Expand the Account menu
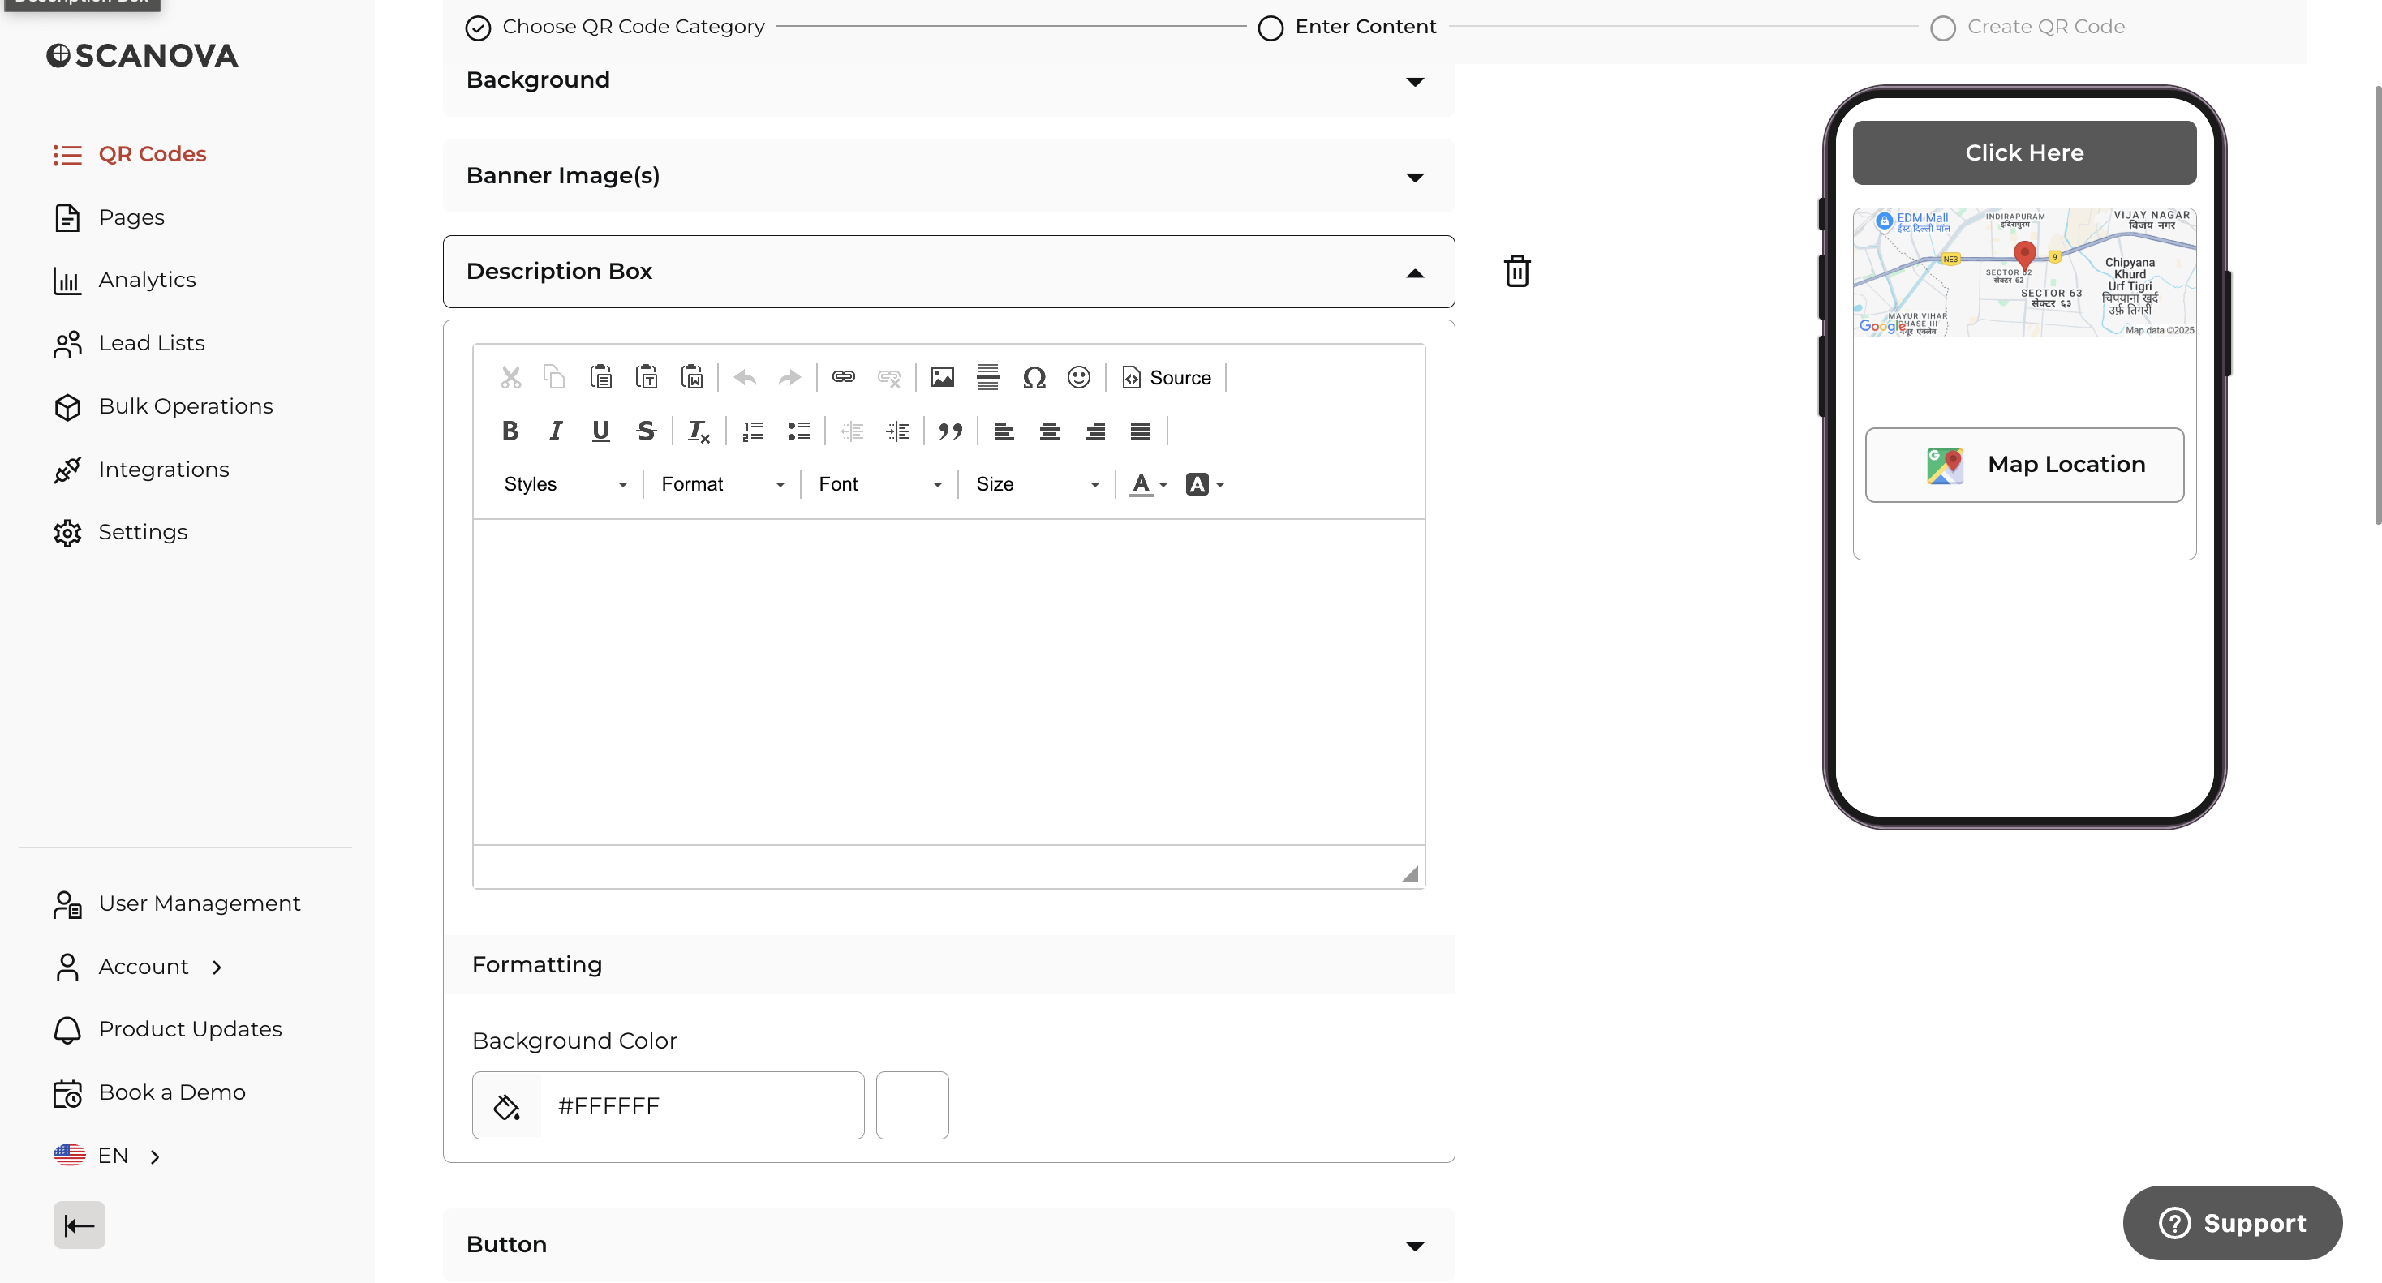Viewport: 2382px width, 1283px height. [x=139, y=967]
